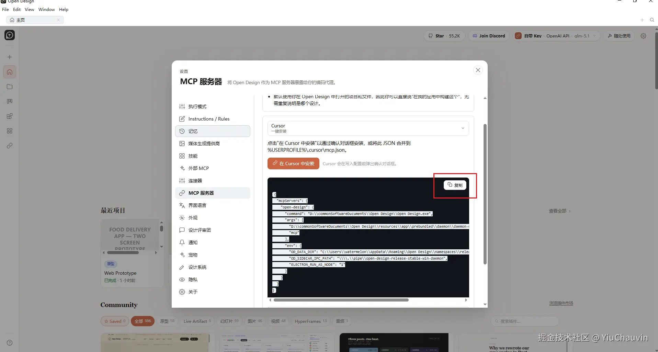The image size is (658, 352).
Task: Select the 音频 filter chip
Action: tap(342, 321)
